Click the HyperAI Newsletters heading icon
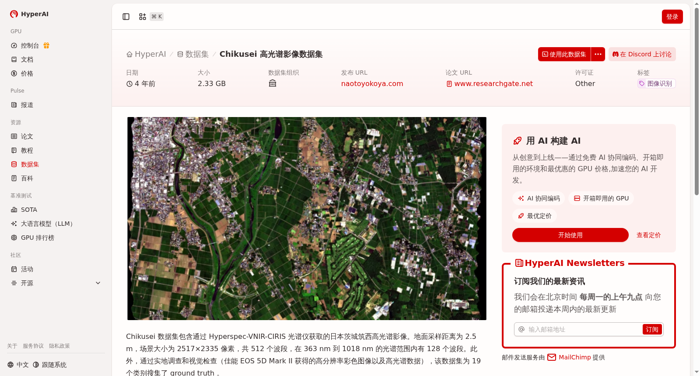Screen dimensions: 700x376 [x=519, y=263]
